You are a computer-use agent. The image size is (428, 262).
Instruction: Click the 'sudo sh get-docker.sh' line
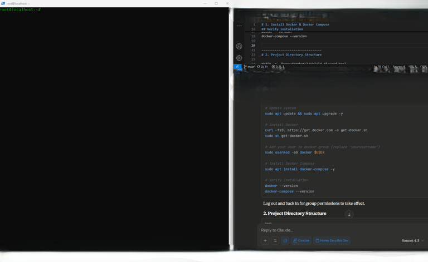(286, 136)
